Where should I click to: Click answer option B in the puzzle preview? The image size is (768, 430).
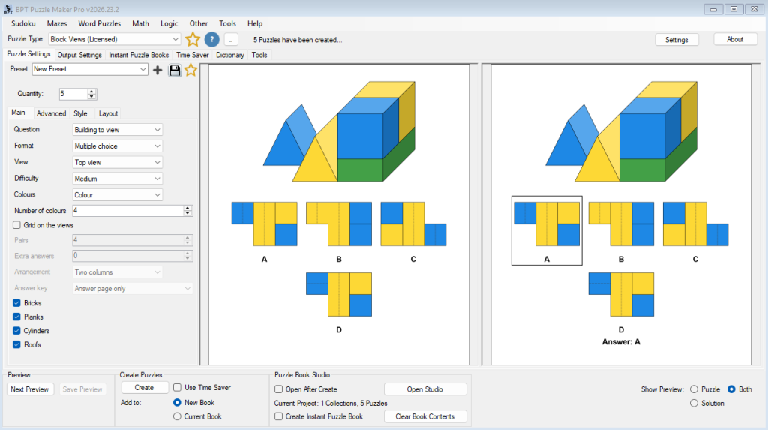[x=339, y=224]
